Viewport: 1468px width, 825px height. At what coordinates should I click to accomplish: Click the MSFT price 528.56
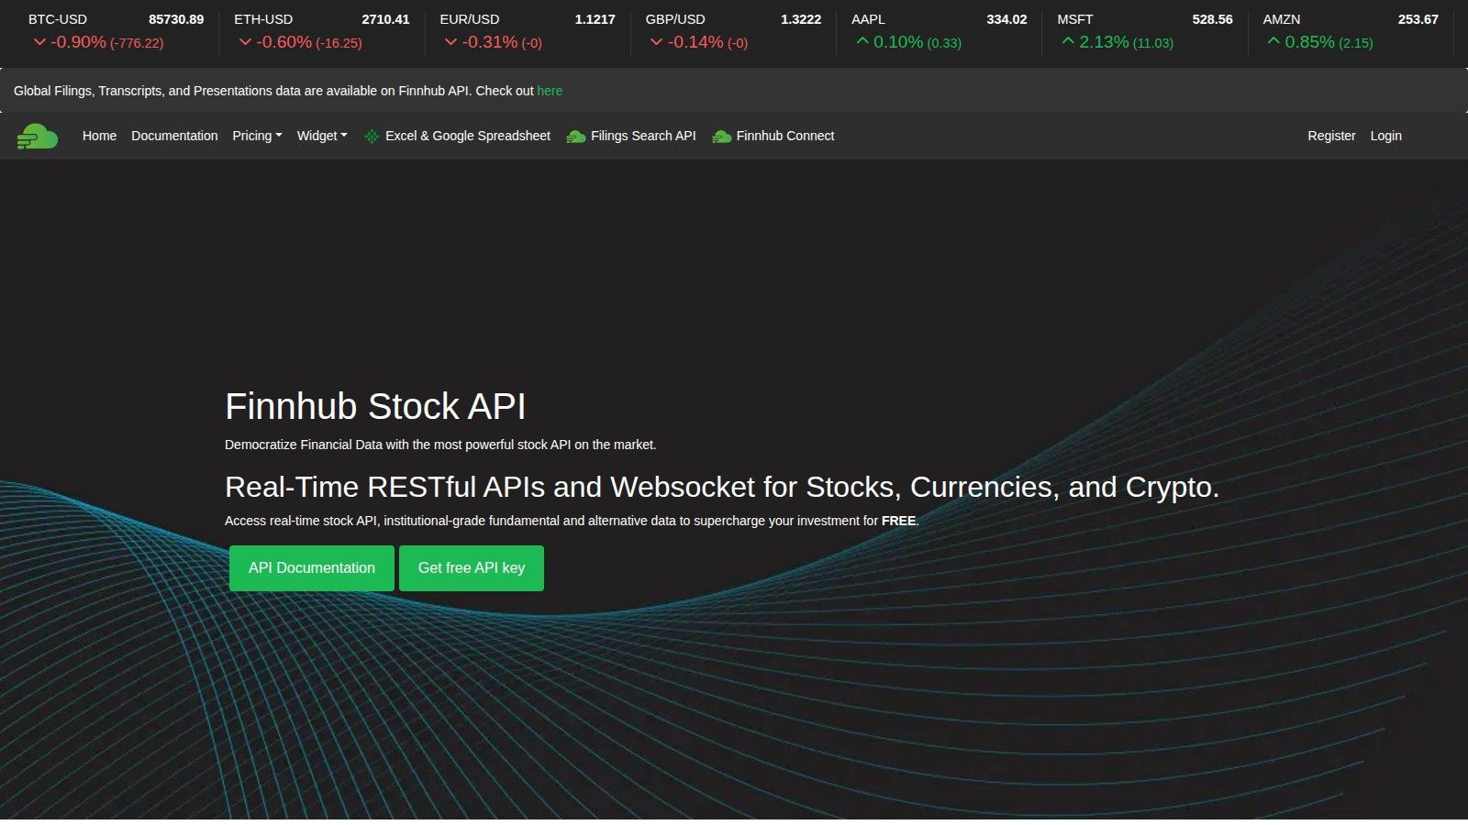point(1212,19)
